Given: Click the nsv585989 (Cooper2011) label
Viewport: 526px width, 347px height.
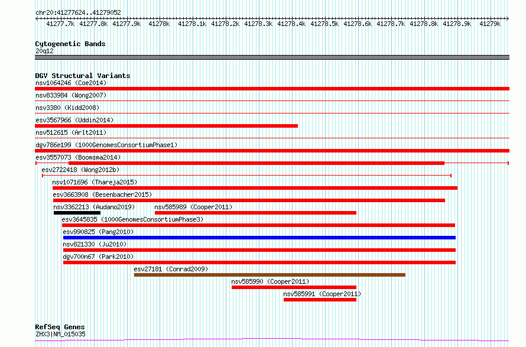Looking at the screenshot, I should click(x=193, y=207).
